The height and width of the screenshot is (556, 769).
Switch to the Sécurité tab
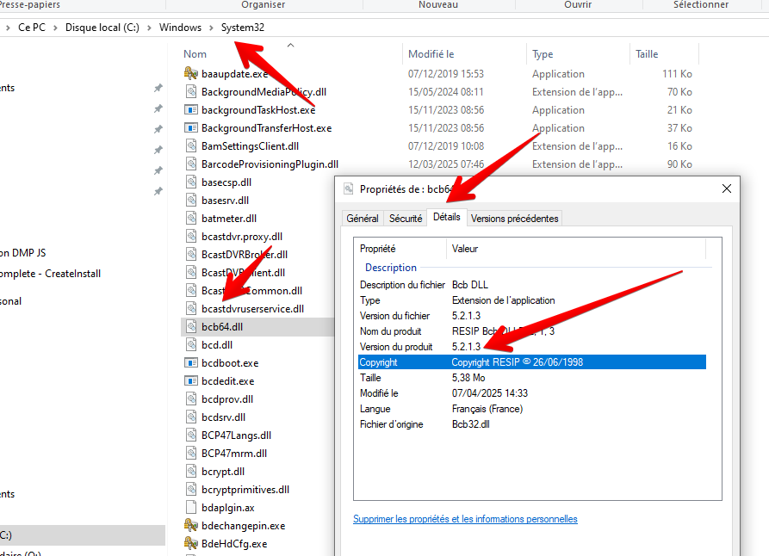pyautogui.click(x=406, y=219)
